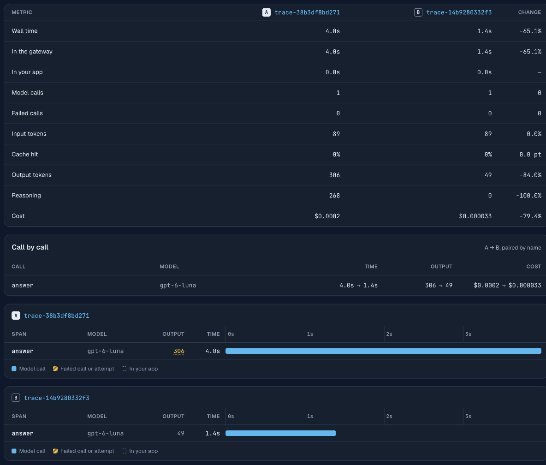
Task: Click the Call by call heading
Action: pyautogui.click(x=30, y=247)
